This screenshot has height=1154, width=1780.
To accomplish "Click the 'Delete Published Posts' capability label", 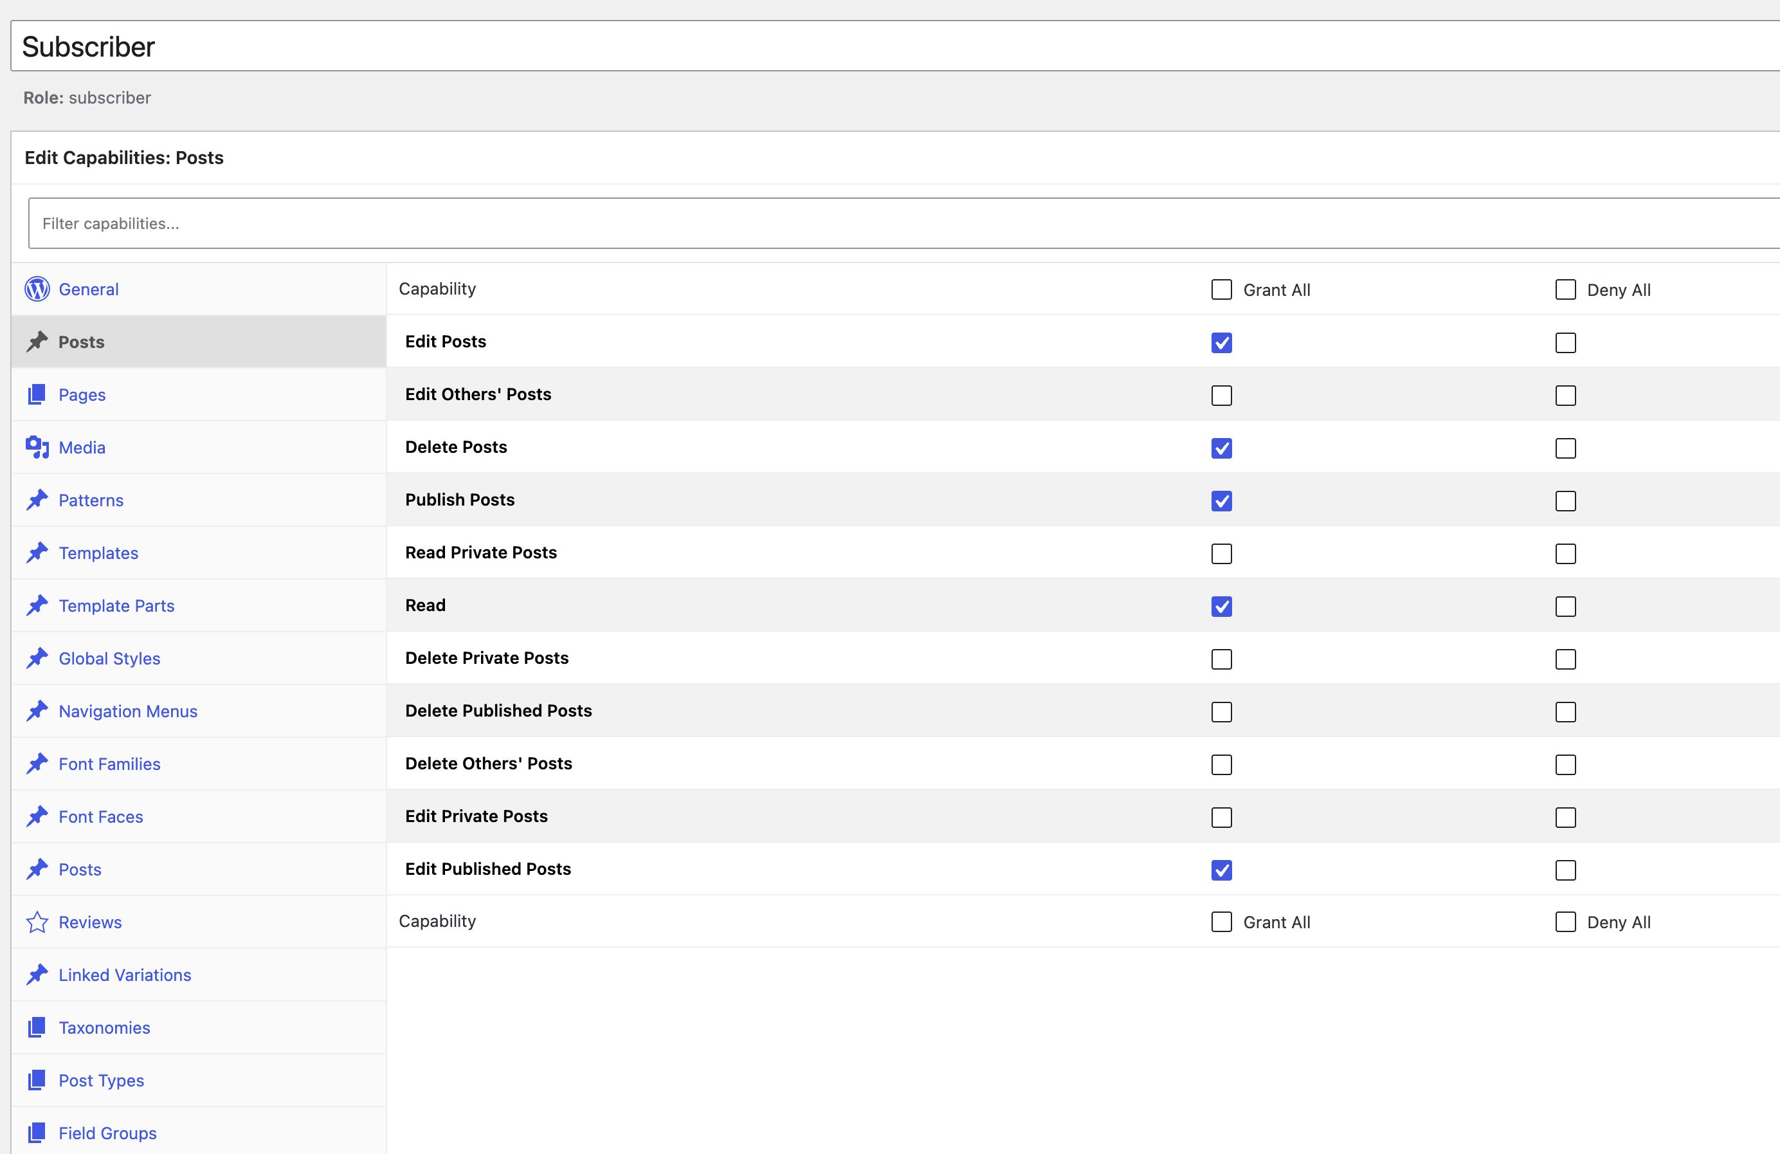I will tap(499, 711).
